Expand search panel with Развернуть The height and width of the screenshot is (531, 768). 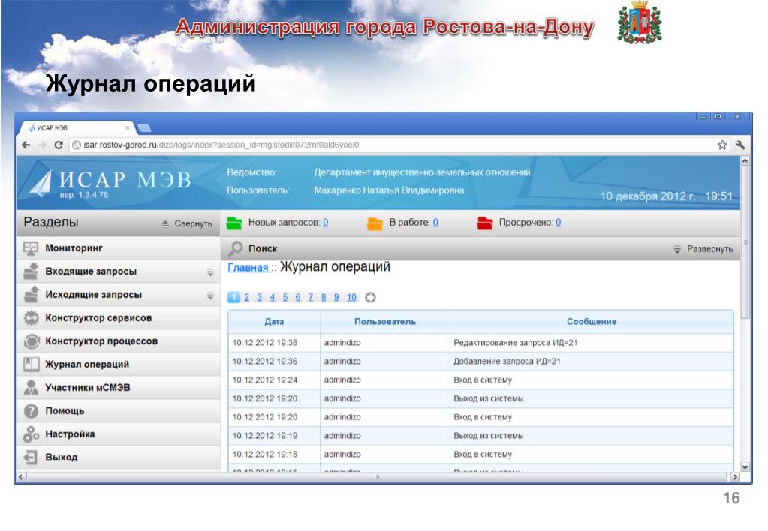click(x=703, y=249)
